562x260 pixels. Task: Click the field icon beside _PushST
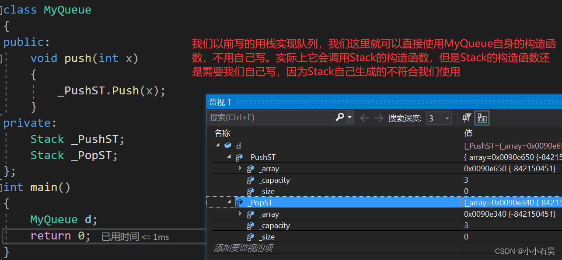tap(239, 157)
